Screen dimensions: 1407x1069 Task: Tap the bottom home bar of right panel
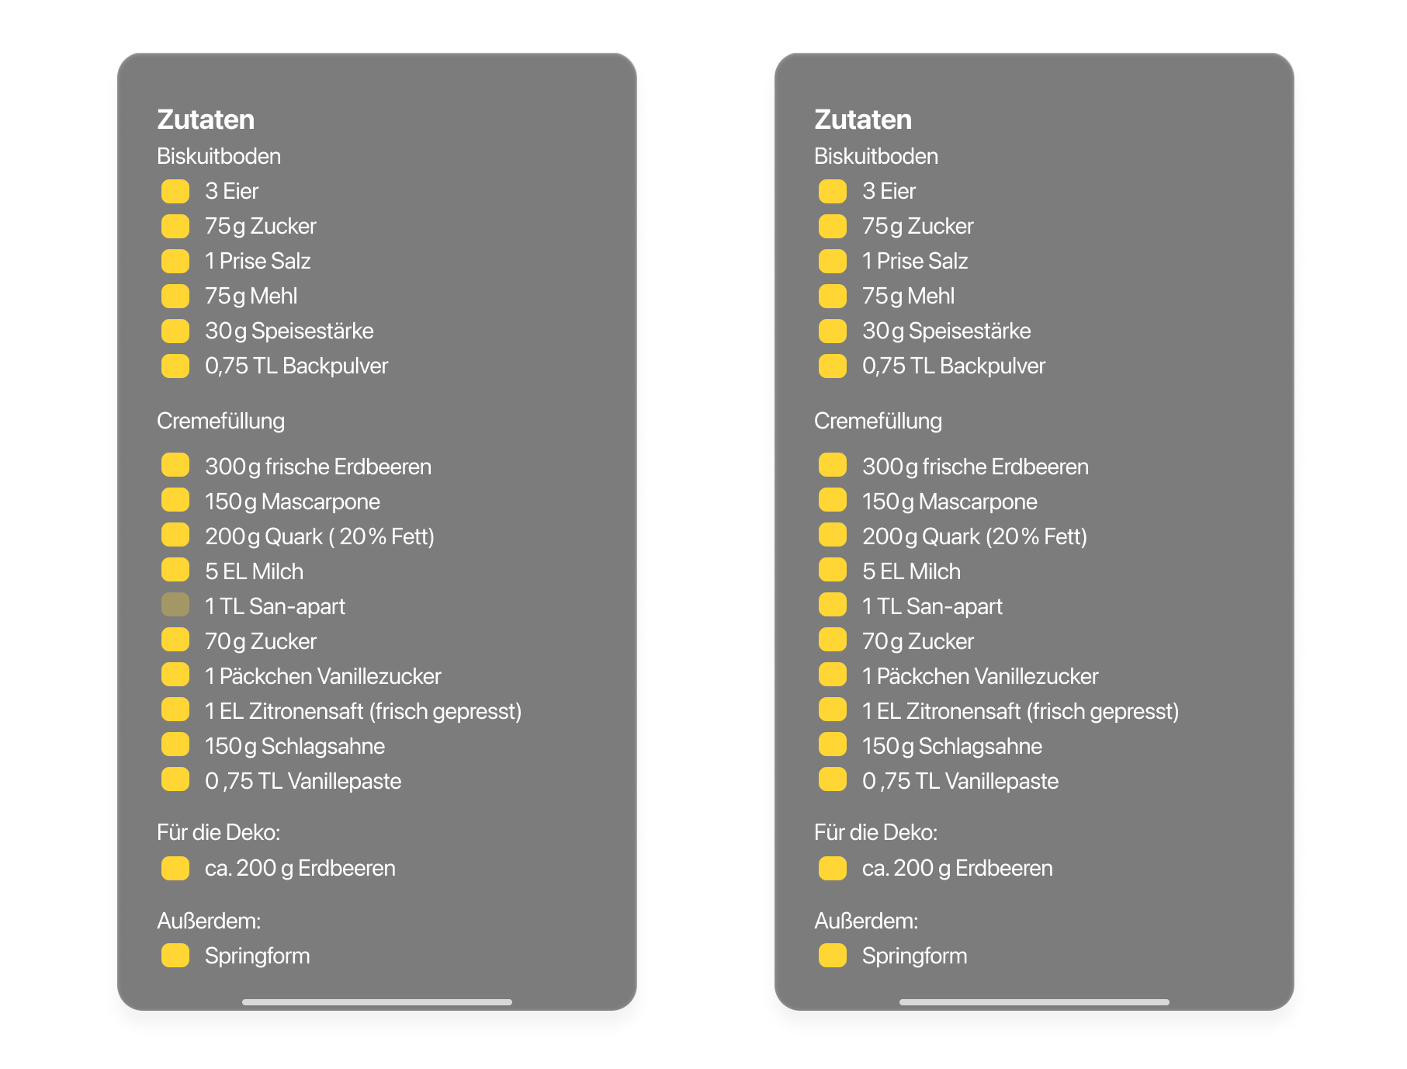[x=1034, y=1002]
